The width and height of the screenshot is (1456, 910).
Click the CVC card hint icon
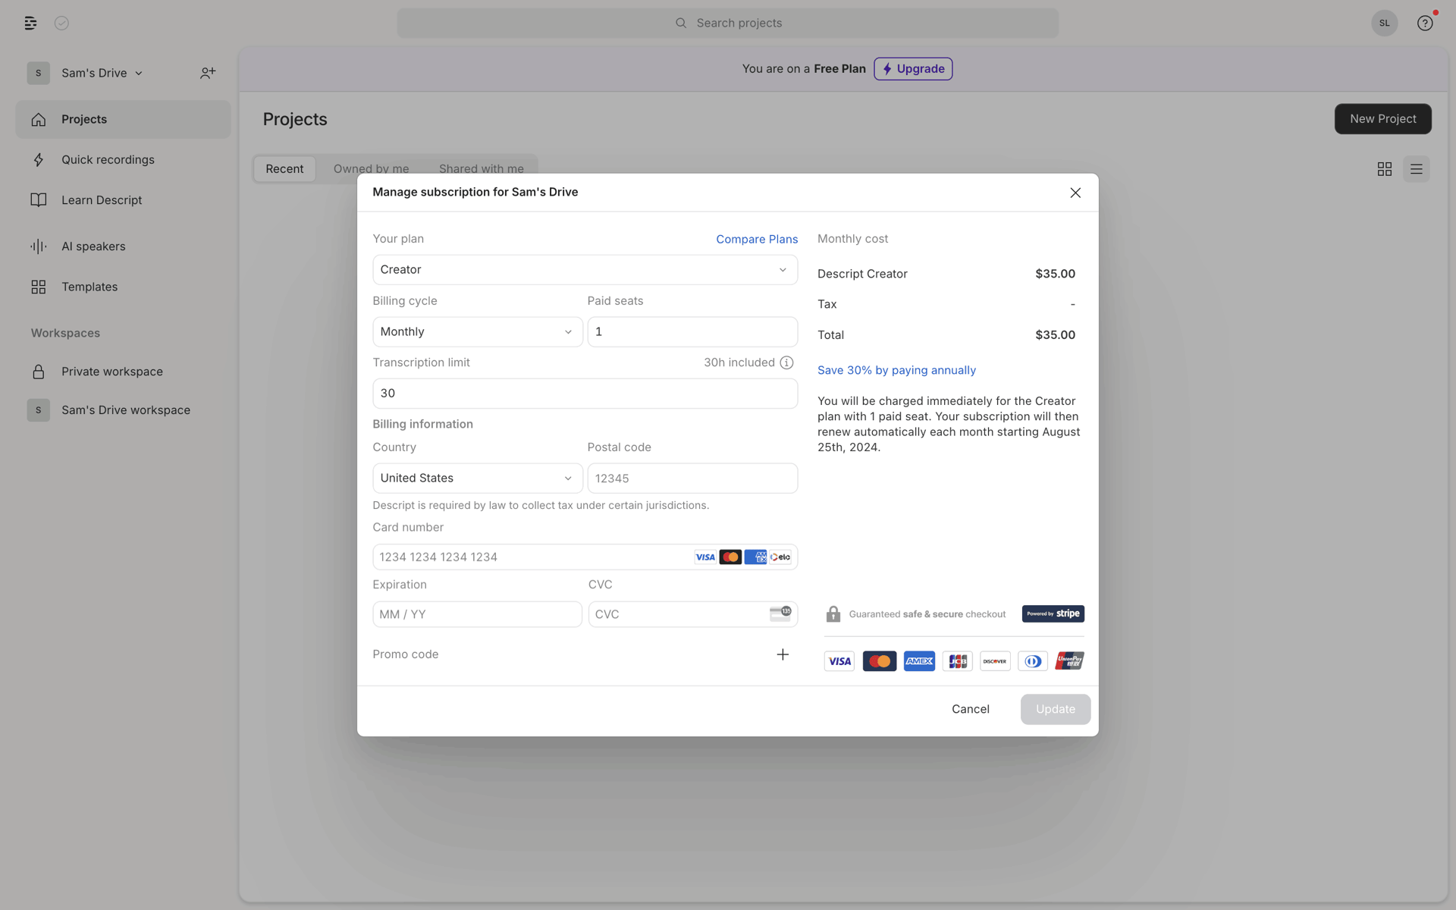(780, 613)
